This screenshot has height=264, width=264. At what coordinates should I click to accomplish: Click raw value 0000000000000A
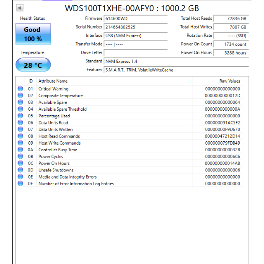point(223,109)
